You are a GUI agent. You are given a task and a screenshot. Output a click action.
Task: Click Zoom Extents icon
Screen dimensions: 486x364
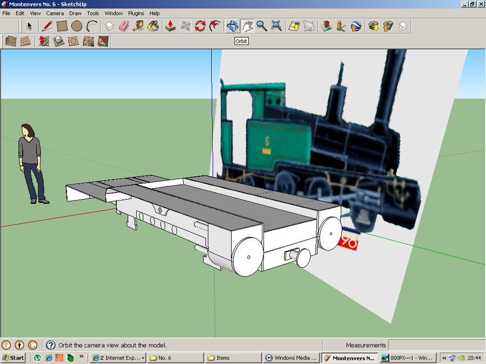(x=276, y=26)
